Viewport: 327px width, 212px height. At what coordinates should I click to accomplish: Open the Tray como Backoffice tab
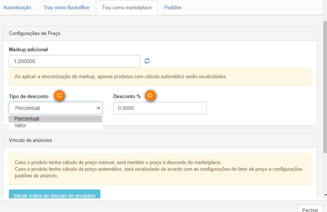[x=66, y=8]
